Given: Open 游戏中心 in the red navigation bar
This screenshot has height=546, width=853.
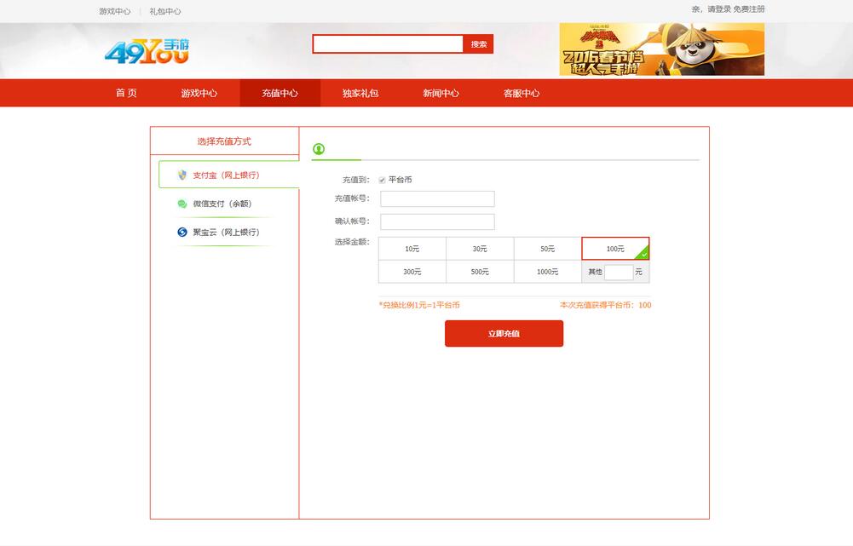Looking at the screenshot, I should click(199, 93).
